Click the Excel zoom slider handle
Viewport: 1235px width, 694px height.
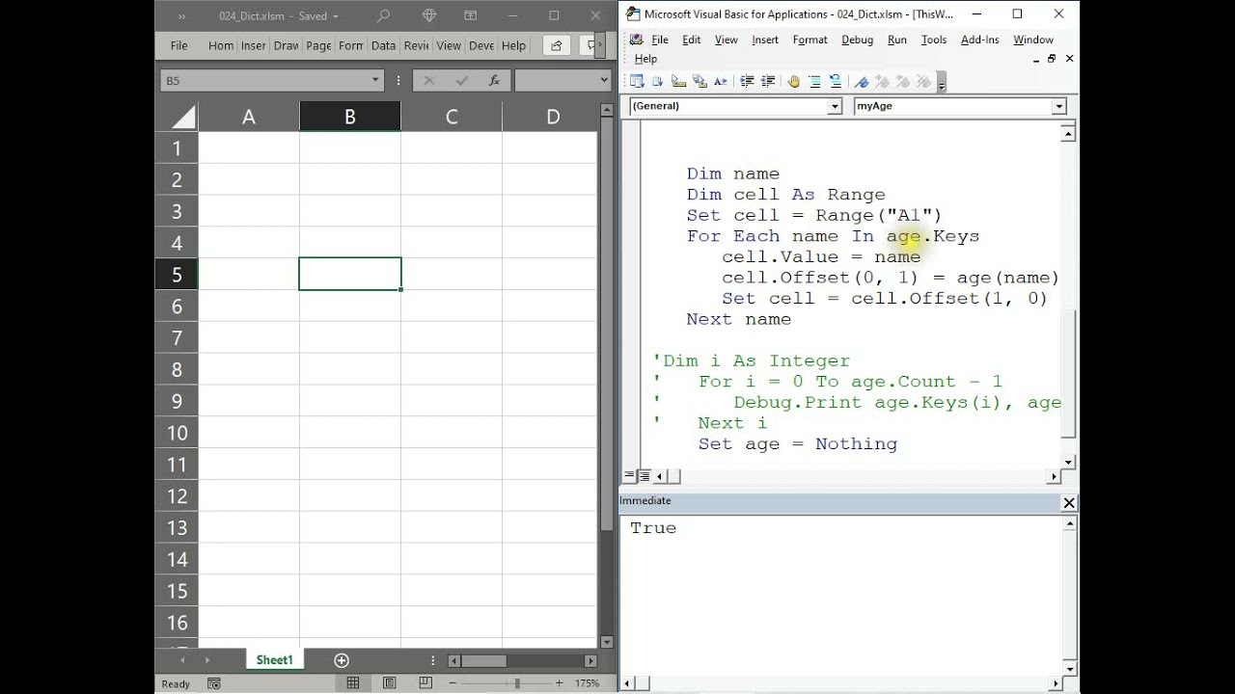(x=517, y=683)
